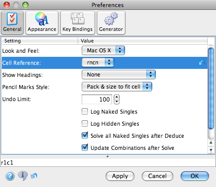Open Pencil Marks Style dropdown
216x187 pixels.
tap(117, 87)
